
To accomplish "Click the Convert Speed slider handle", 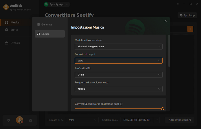I will coord(162,109).
